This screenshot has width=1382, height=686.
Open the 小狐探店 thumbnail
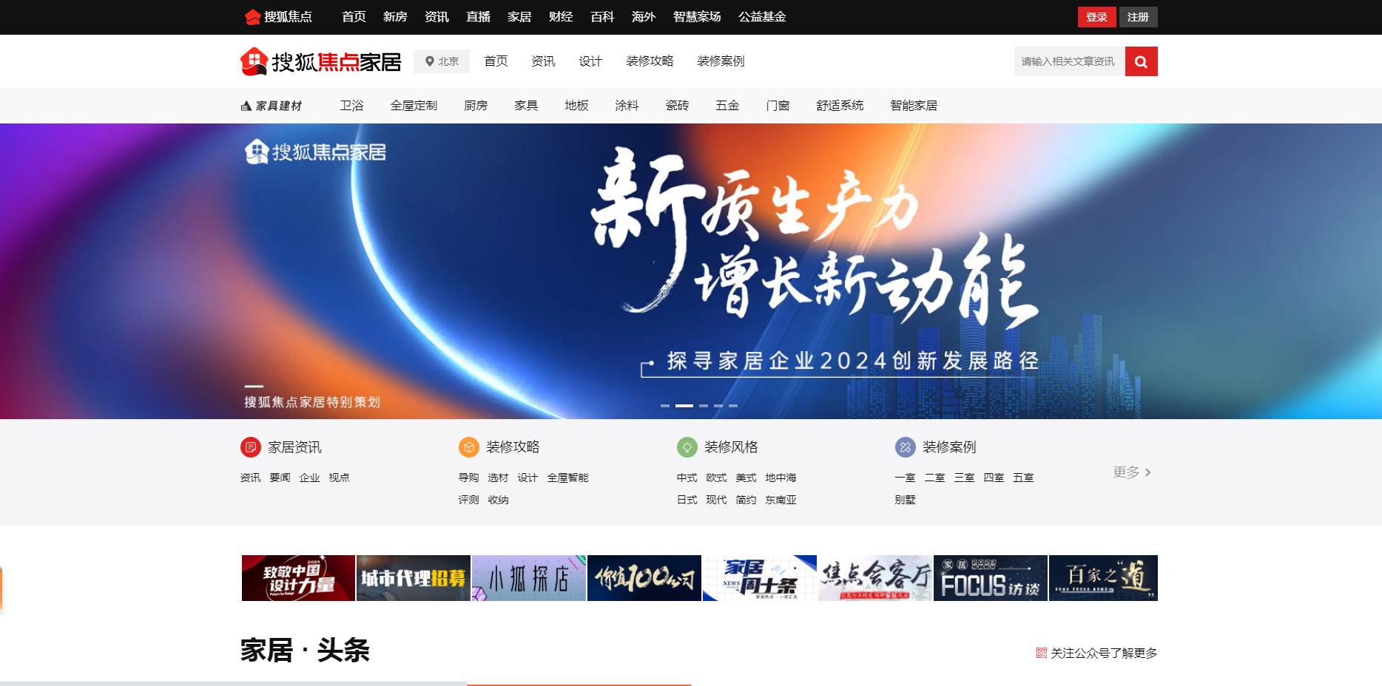[529, 578]
